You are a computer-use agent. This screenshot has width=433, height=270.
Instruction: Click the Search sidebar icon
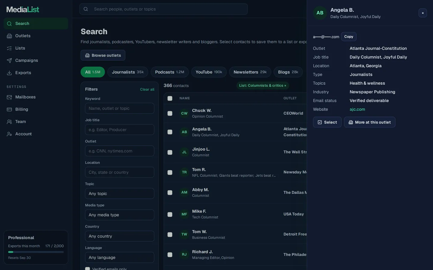point(9,24)
